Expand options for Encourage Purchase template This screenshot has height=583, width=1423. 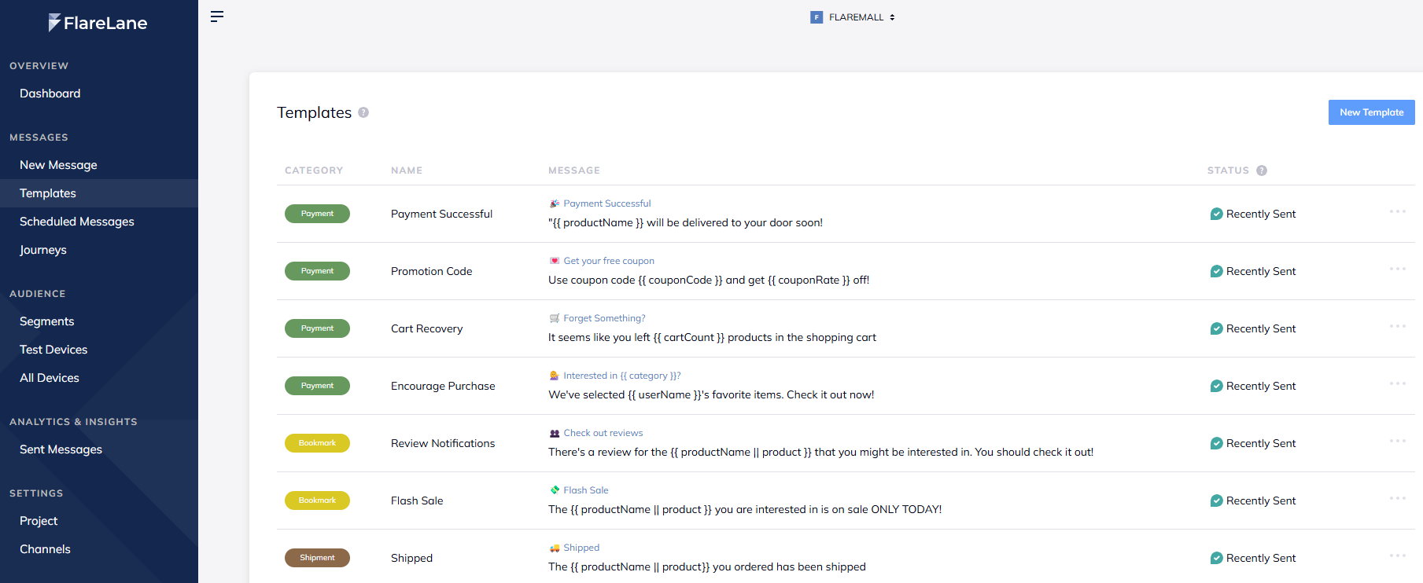click(1397, 383)
